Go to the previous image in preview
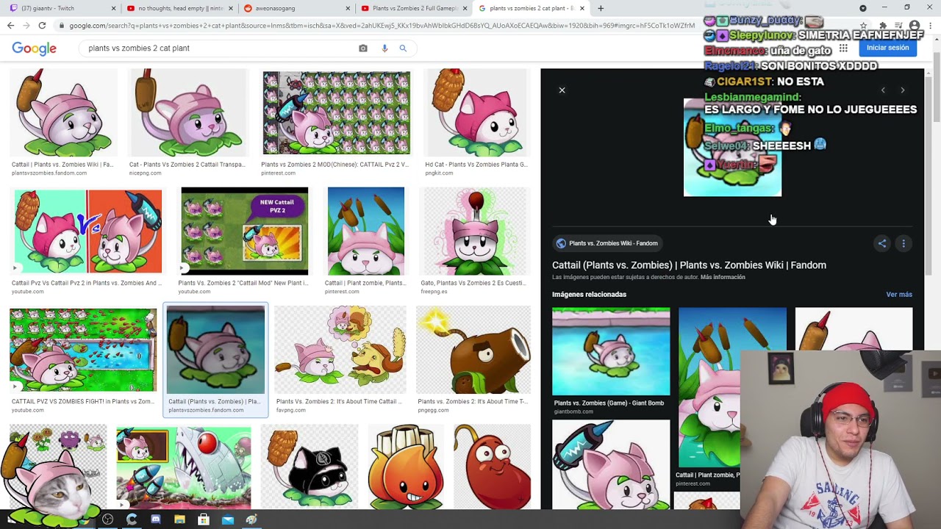 [x=883, y=90]
